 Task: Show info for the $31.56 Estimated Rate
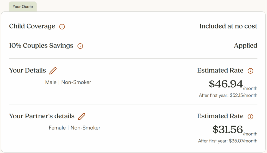click(x=250, y=117)
